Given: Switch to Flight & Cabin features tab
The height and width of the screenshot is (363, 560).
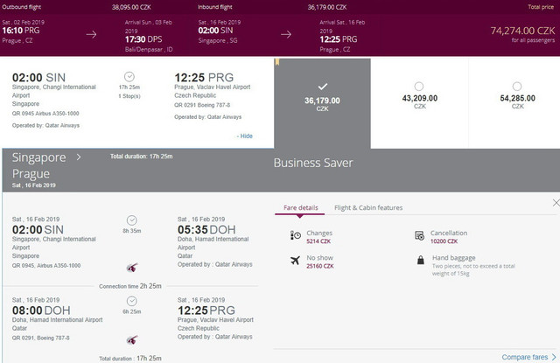Looking at the screenshot, I should pos(368,207).
